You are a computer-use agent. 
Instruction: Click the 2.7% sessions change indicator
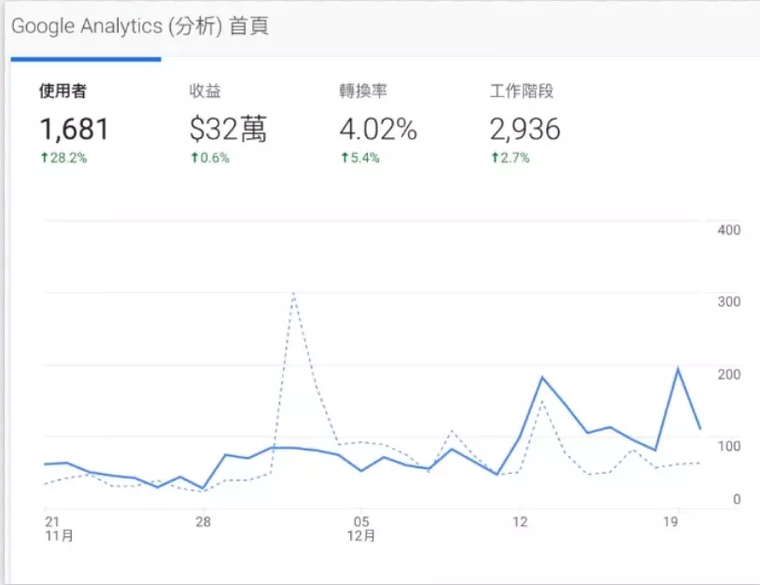pos(511,158)
